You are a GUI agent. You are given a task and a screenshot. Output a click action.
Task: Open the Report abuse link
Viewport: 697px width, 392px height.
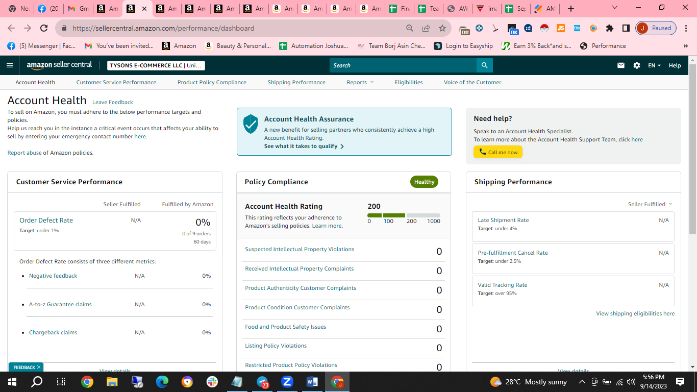[x=24, y=153]
